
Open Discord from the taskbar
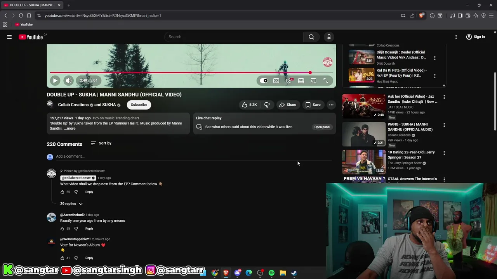click(x=237, y=273)
